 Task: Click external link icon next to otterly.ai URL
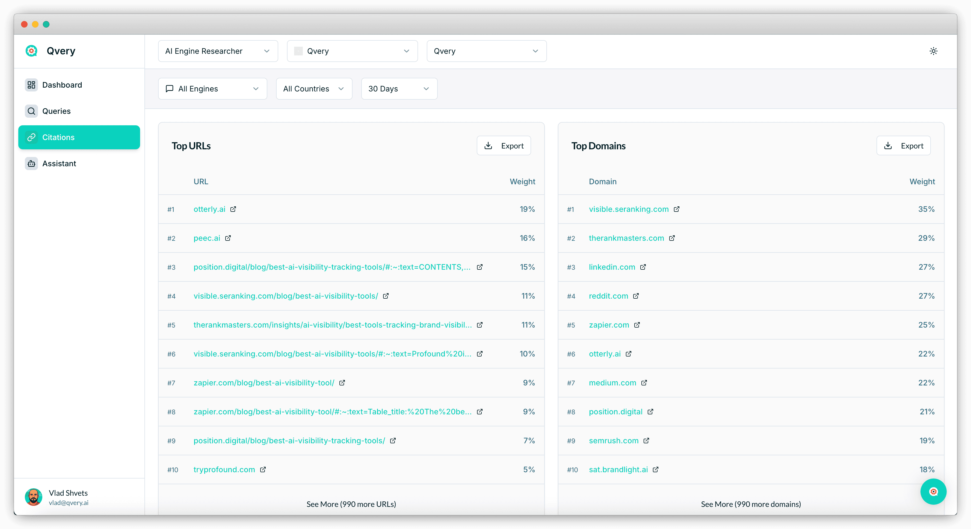(x=233, y=209)
